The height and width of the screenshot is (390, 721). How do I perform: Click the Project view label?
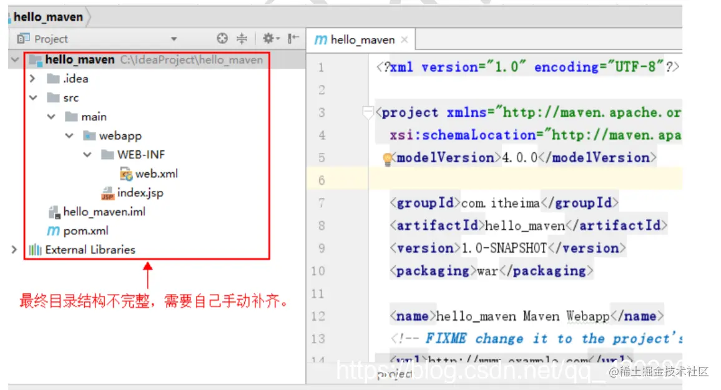[51, 39]
